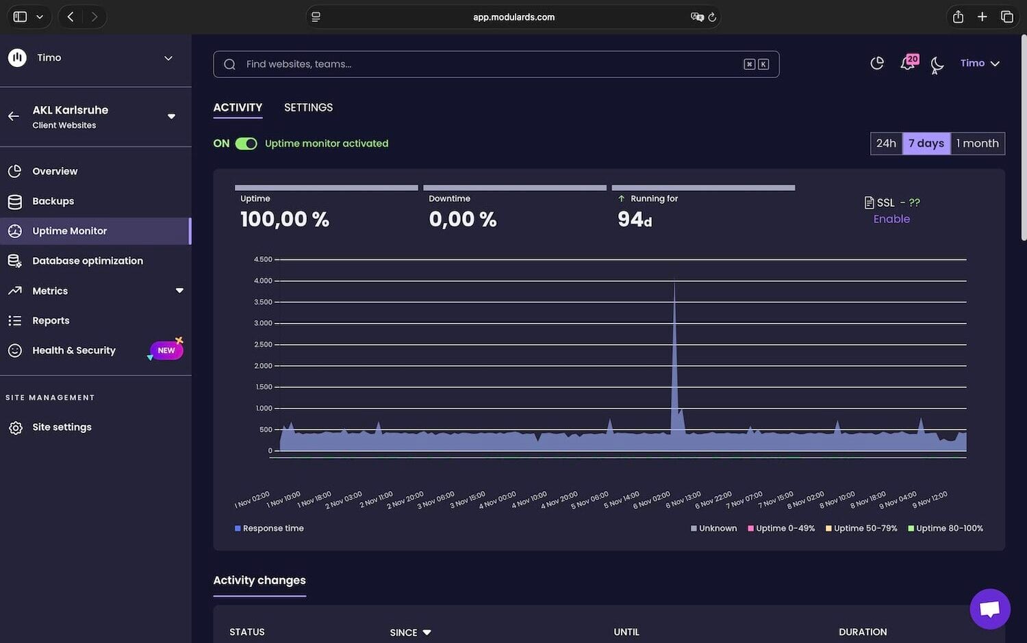Viewport: 1027px width, 643px height.
Task: Click the notifications bell with 20 badge
Action: click(x=906, y=63)
